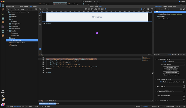Image resolution: width=186 pixels, height=108 pixels.
Task: Open the Theme manager swatch icon
Action: point(3,27)
